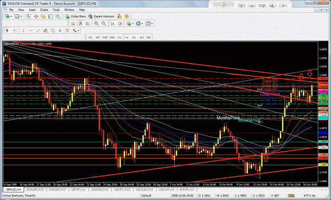The image size is (331, 200).
Task: Expand the Arrows tool dropdown arrow
Action: coord(78,31)
